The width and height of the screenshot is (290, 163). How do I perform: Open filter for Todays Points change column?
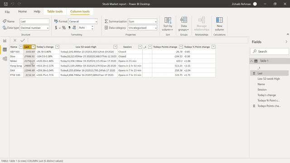click(181, 47)
